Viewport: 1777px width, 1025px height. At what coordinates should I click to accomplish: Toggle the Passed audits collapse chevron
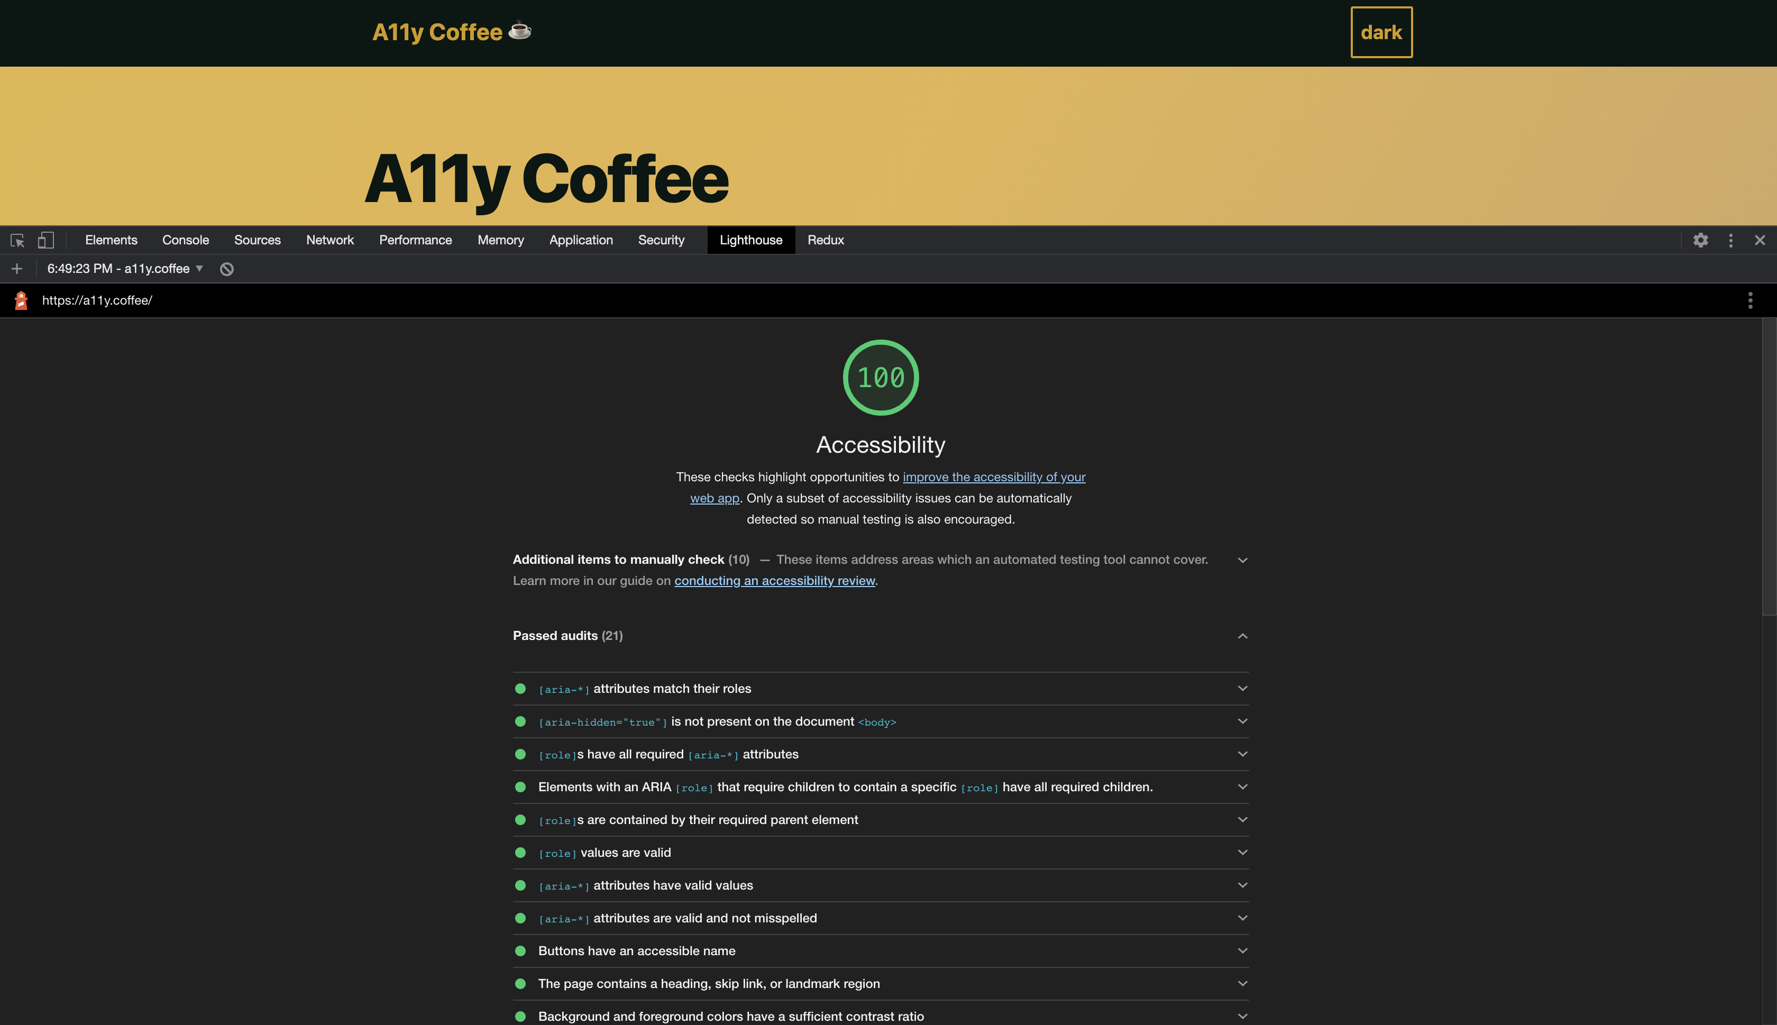(x=1242, y=636)
